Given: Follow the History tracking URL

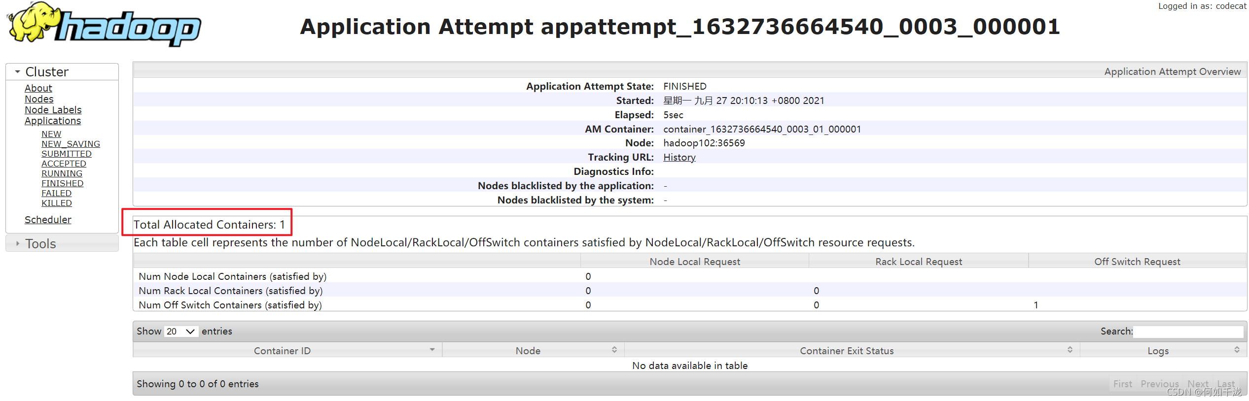Looking at the screenshot, I should click(679, 157).
